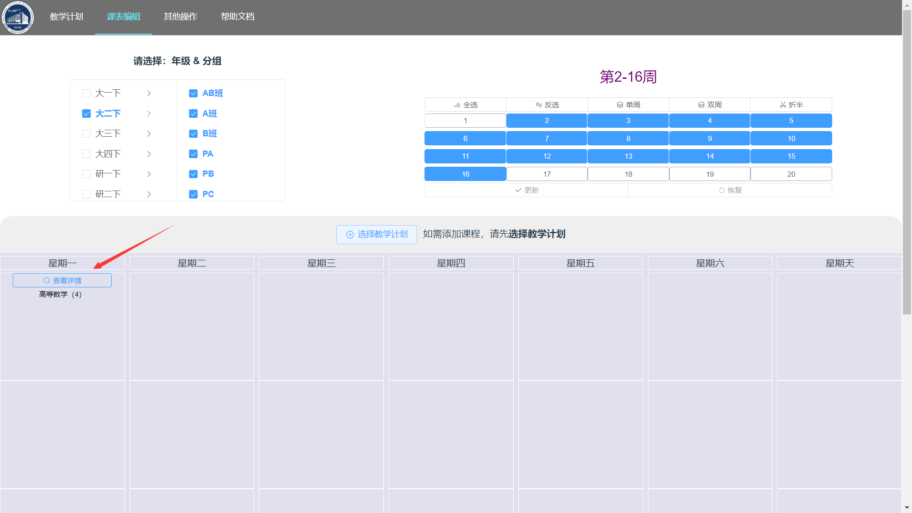The image size is (912, 513).
Task: Click the 星期天 column header
Action: (x=839, y=263)
